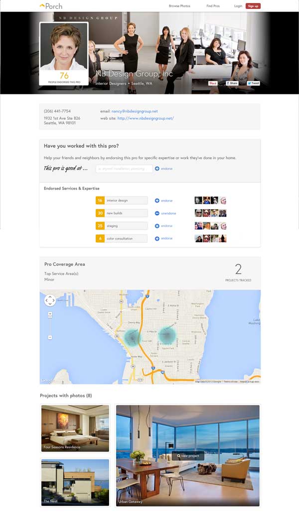Open the Browse Photos menu item
This screenshot has height=512, width=299.
coord(179,6)
